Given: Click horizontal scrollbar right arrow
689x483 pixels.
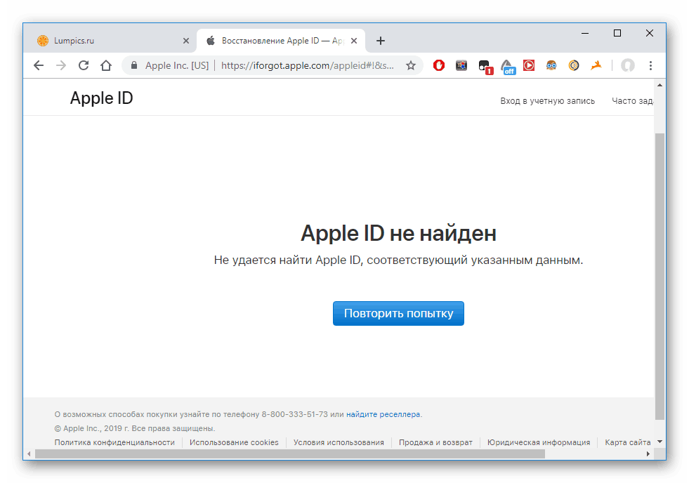Looking at the screenshot, I should [648, 454].
